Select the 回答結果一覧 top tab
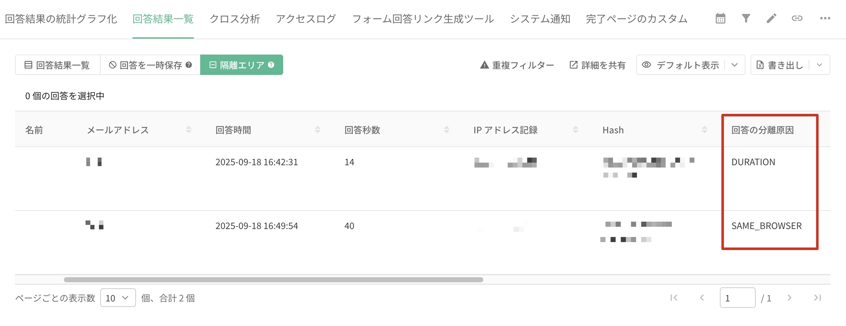 point(163,19)
